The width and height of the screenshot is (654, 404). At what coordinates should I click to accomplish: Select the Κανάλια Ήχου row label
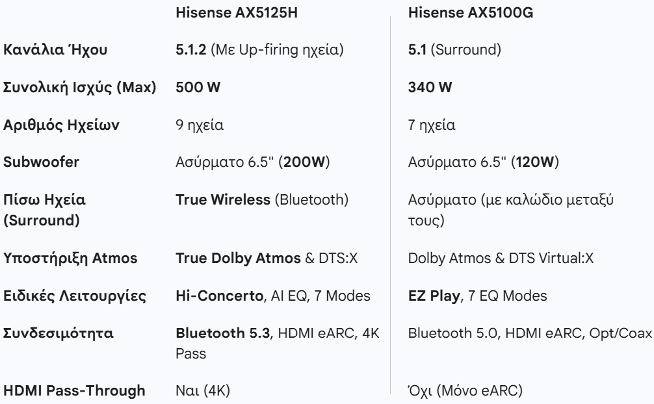[55, 49]
